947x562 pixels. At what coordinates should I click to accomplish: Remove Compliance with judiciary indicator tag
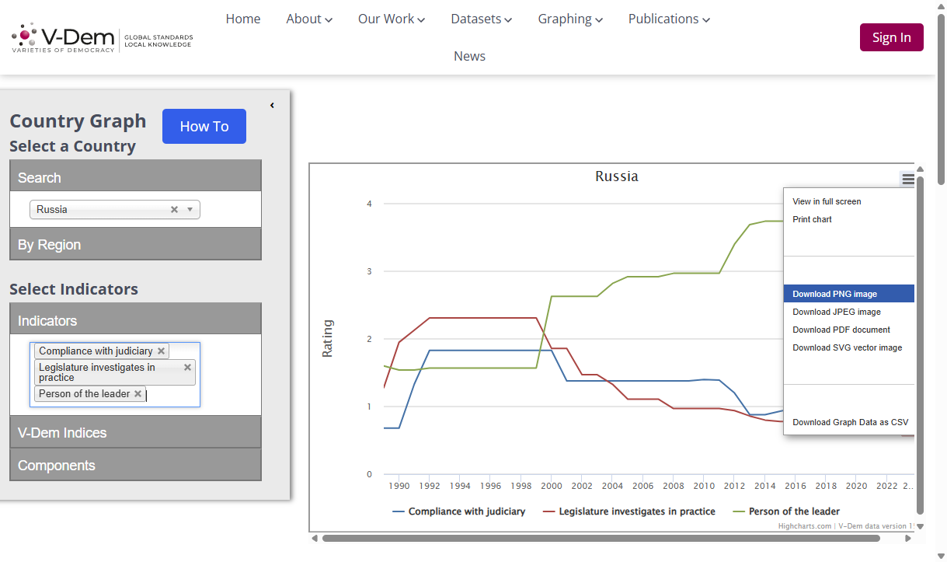(x=161, y=351)
